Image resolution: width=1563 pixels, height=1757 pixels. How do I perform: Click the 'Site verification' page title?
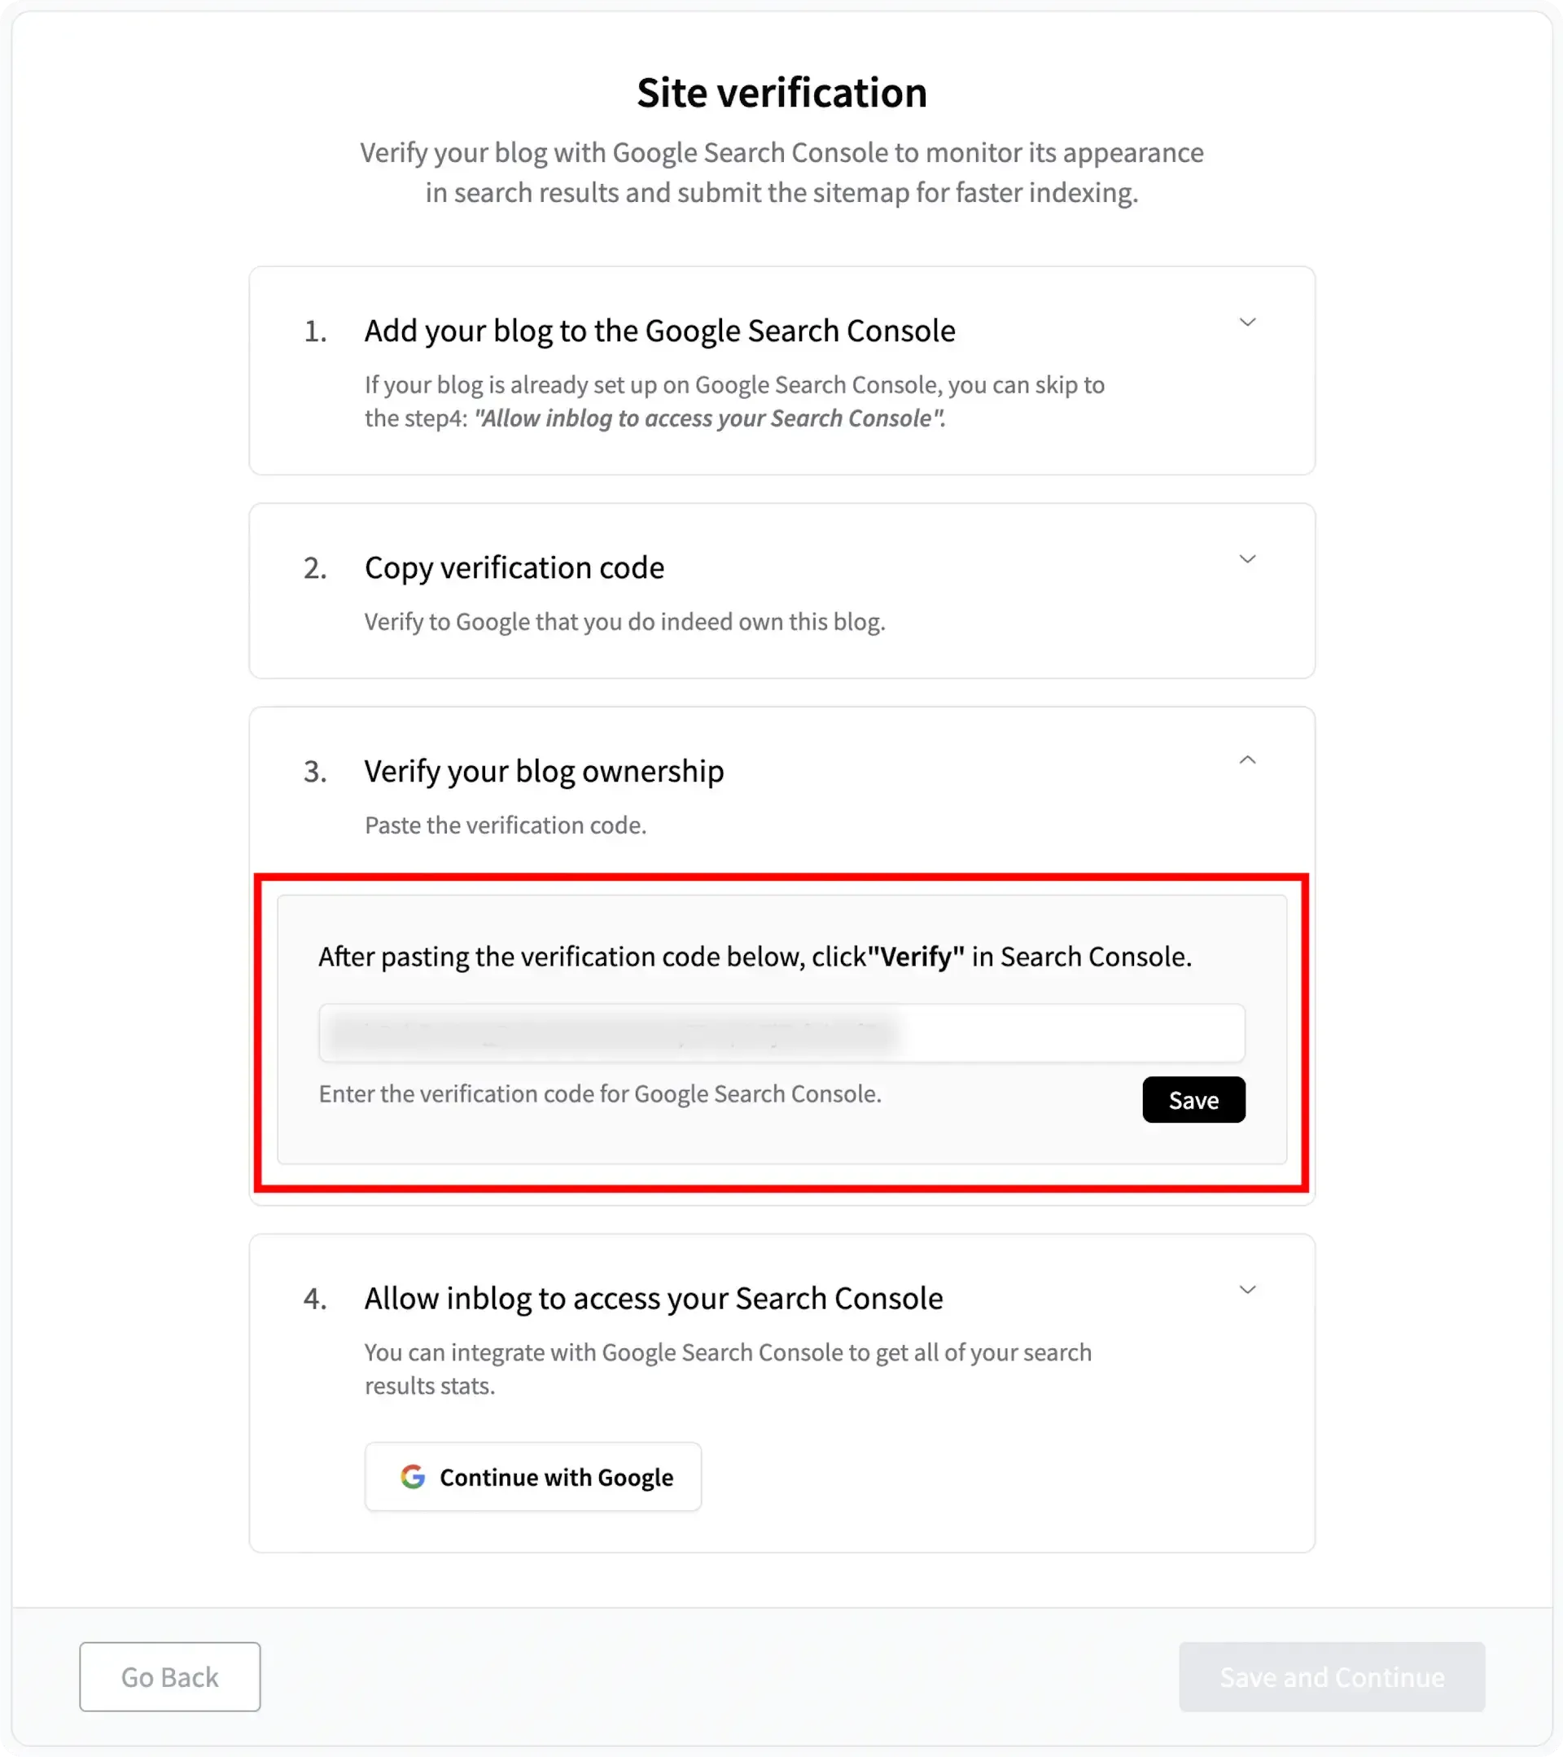point(781,93)
